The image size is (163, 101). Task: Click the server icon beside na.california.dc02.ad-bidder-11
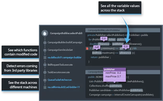[45, 87]
